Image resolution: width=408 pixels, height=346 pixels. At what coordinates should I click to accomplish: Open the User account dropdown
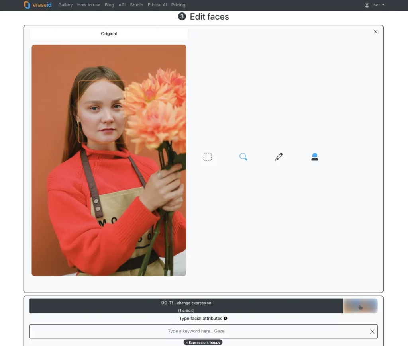(x=375, y=5)
